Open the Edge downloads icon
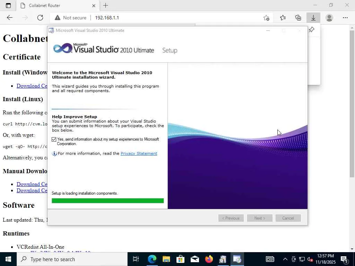Image resolution: width=355 pixels, height=266 pixels. click(x=313, y=18)
